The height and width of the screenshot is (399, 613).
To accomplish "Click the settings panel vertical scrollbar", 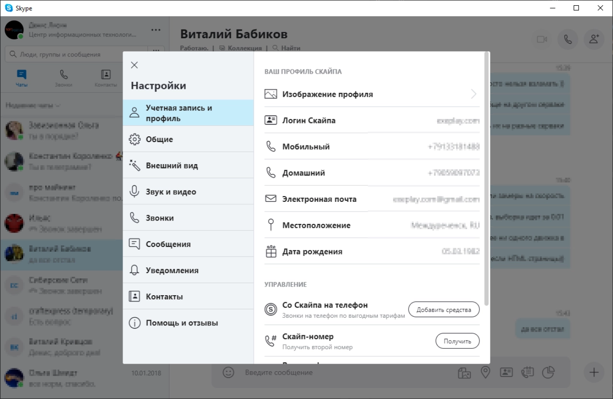I will (487, 179).
